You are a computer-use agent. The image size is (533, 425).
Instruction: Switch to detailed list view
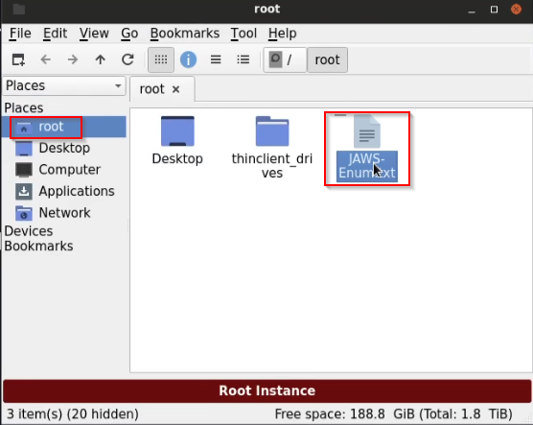coord(243,59)
